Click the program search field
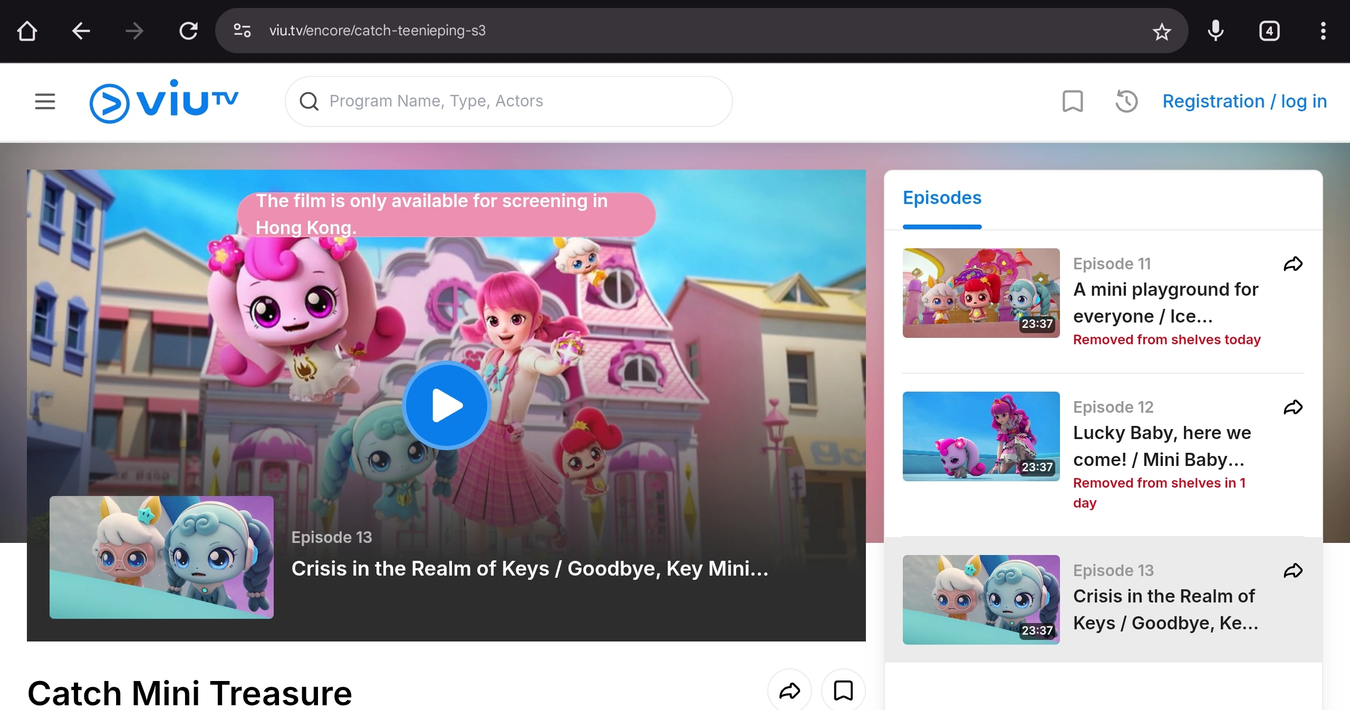The height and width of the screenshot is (710, 1350). (508, 101)
